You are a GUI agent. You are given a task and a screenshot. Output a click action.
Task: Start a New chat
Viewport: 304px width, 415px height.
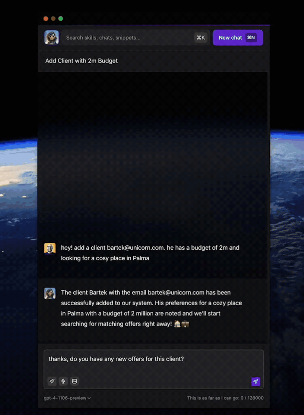click(x=238, y=38)
